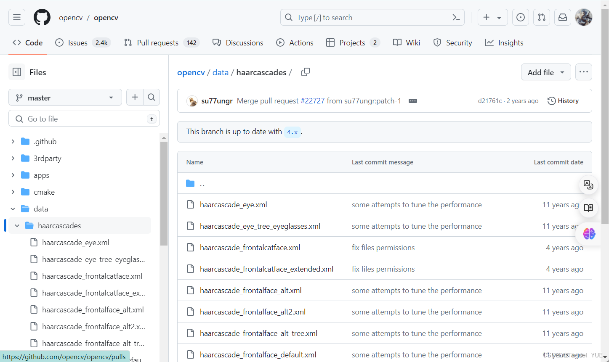Open the data breadcrumb link
The height and width of the screenshot is (362, 609).
click(221, 72)
